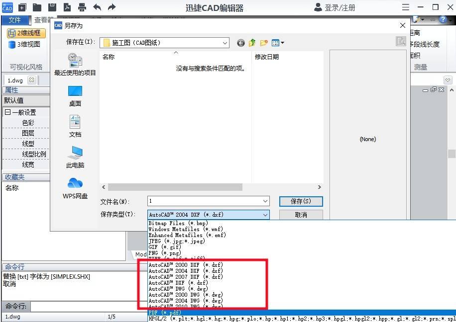
Task: Open WPS网盘 cloud drive location
Action: 75,188
